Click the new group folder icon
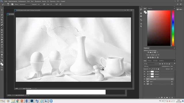 (x=167, y=98)
